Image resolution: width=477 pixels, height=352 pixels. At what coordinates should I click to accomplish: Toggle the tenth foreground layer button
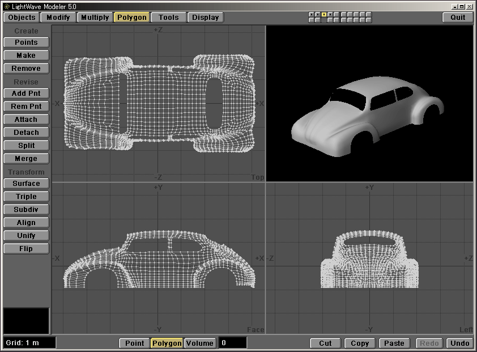(369, 14)
